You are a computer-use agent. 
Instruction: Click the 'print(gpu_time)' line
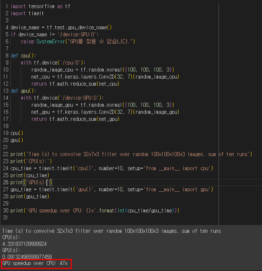click(x=30, y=197)
